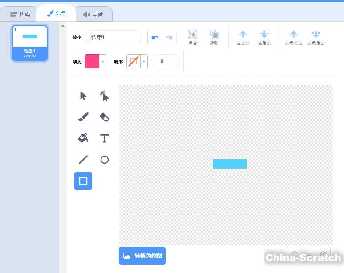Click the redo arrow button
The image size is (344, 273).
pyautogui.click(x=169, y=37)
